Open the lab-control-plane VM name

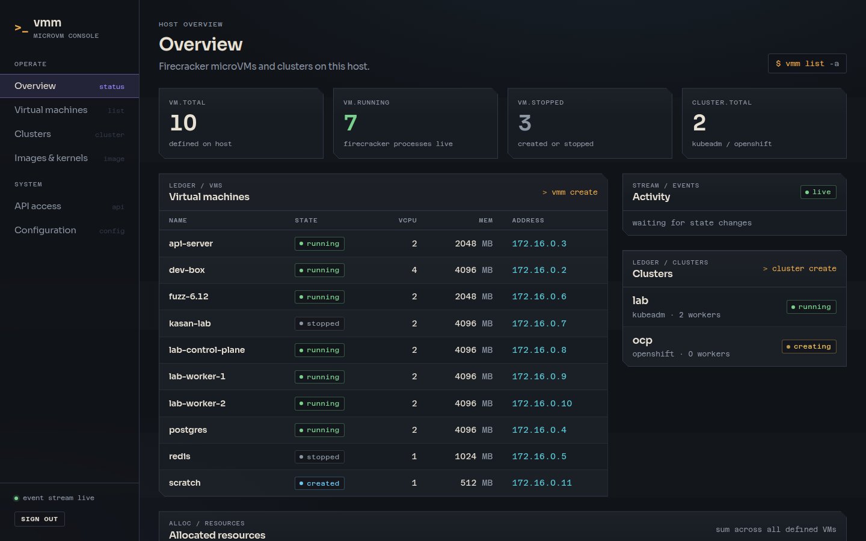click(x=207, y=350)
